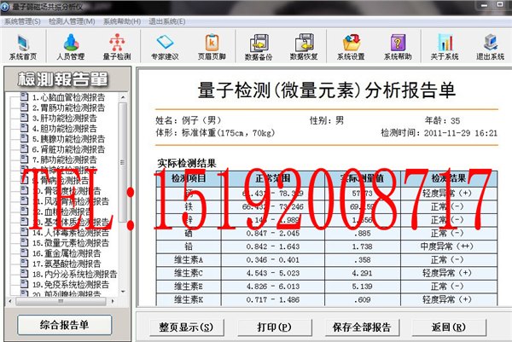This screenshot has width=512, height=342.
Task: Click the 维生素C row label
Action: (189, 273)
